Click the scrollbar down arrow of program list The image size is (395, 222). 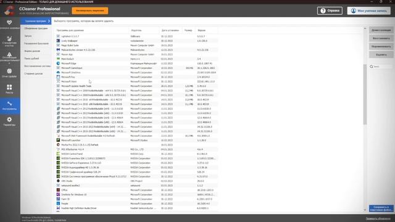click(365, 210)
